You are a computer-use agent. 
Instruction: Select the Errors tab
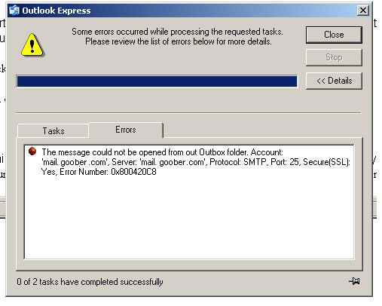click(x=126, y=130)
